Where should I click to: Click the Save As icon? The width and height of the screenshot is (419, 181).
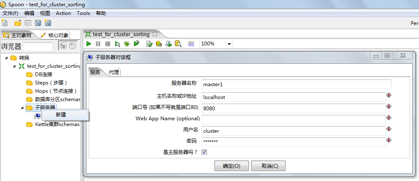click(x=48, y=23)
